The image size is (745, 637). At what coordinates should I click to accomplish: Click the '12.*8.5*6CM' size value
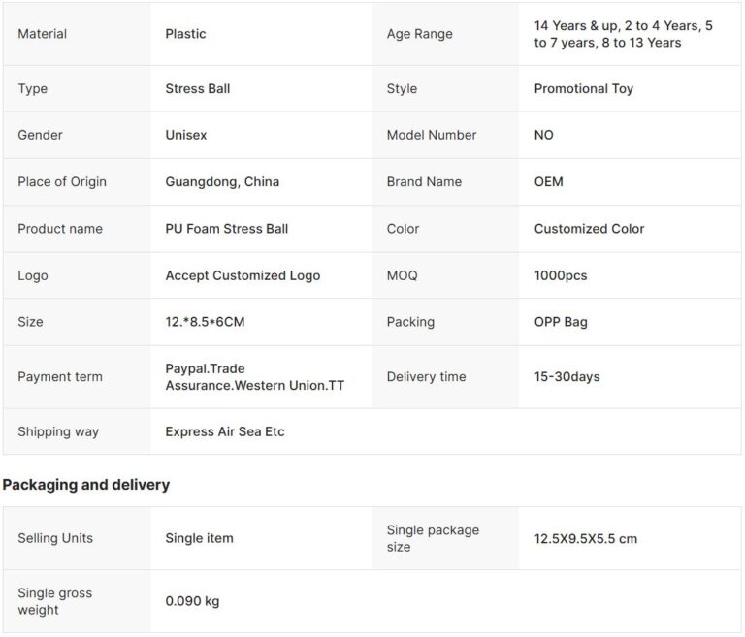pyautogui.click(x=205, y=322)
